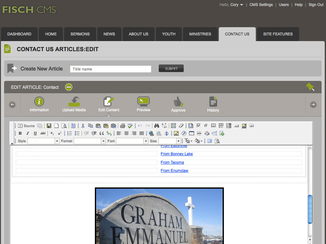Click the New Page icon

point(56,126)
